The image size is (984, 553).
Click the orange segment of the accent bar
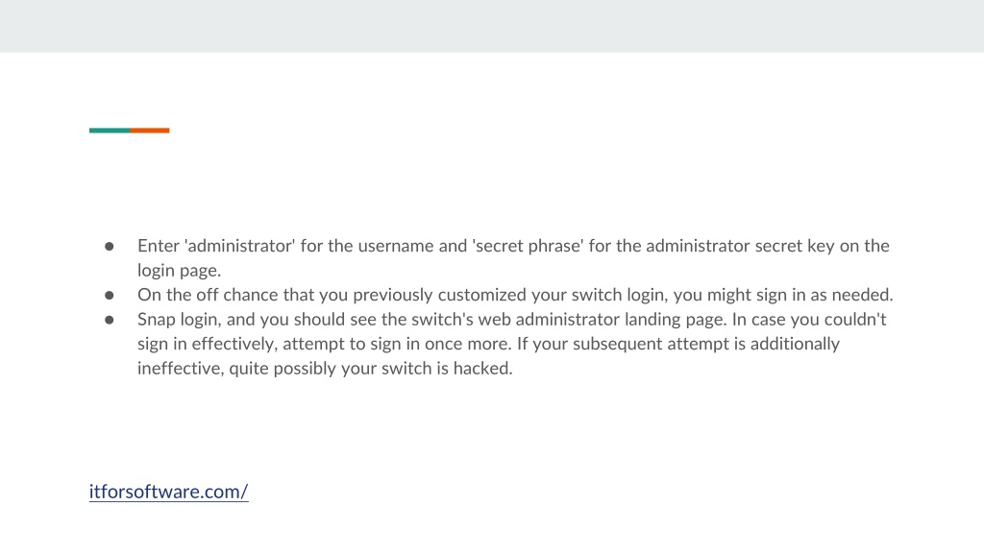coord(149,131)
